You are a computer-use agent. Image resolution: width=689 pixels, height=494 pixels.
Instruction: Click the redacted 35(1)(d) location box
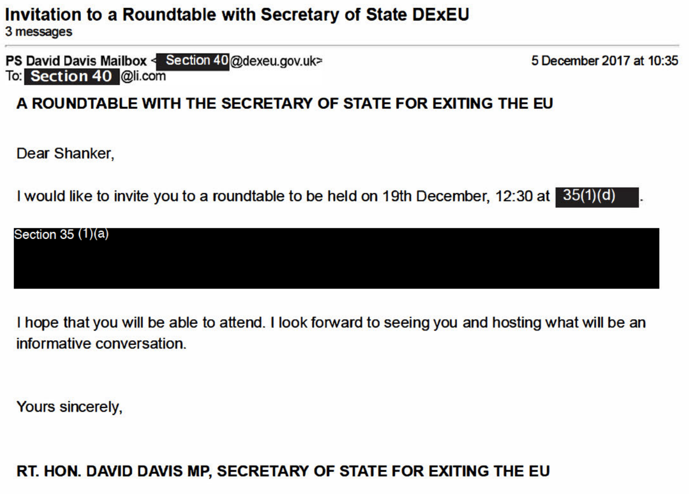(597, 196)
